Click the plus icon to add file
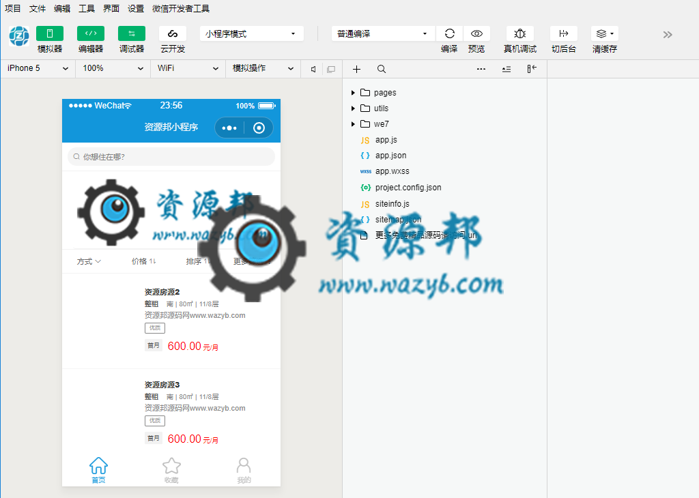699x498 pixels. point(356,69)
